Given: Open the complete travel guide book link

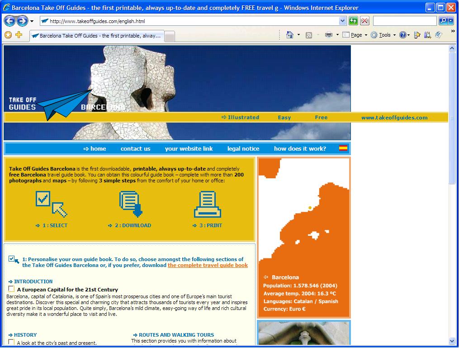Looking at the screenshot, I should tap(208, 265).
